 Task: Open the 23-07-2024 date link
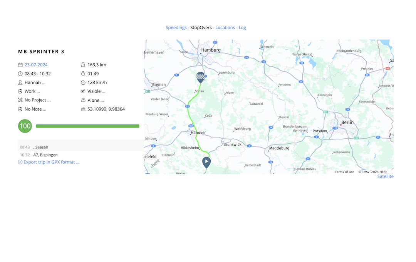36,65
